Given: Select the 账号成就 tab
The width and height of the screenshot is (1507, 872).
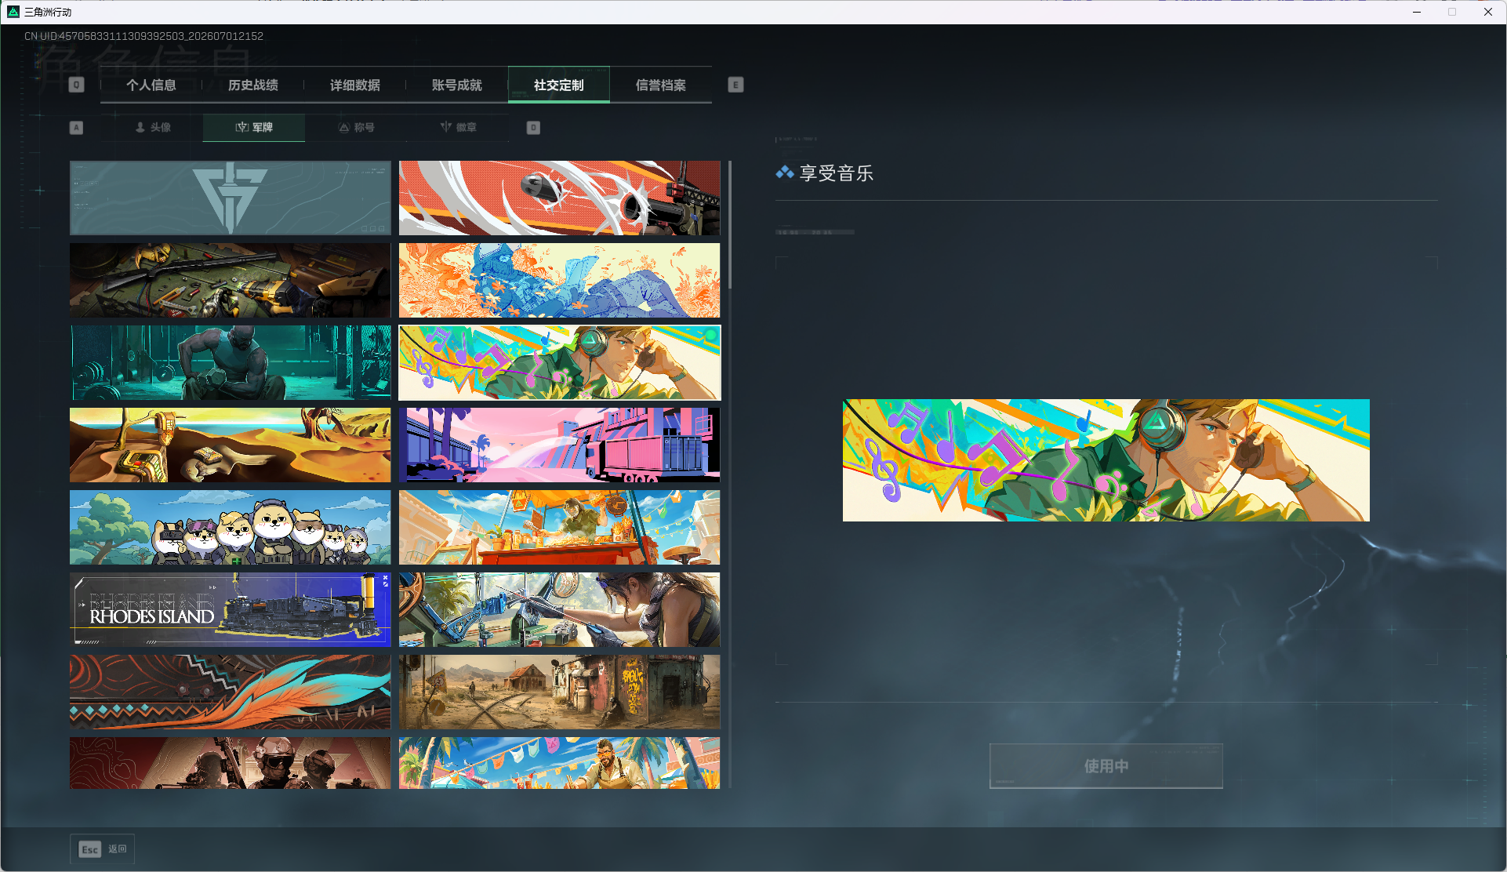Looking at the screenshot, I should coord(457,85).
